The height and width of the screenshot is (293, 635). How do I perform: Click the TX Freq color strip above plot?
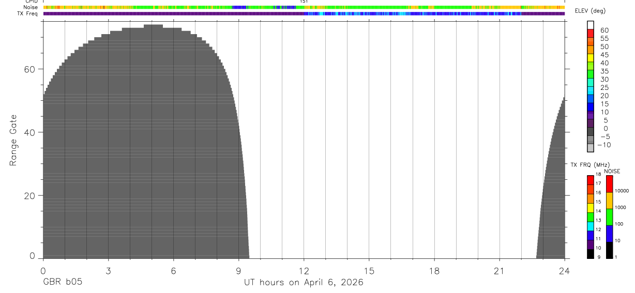(304, 13)
